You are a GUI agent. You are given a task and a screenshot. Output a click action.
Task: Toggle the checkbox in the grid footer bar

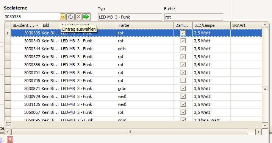[x=8, y=124]
